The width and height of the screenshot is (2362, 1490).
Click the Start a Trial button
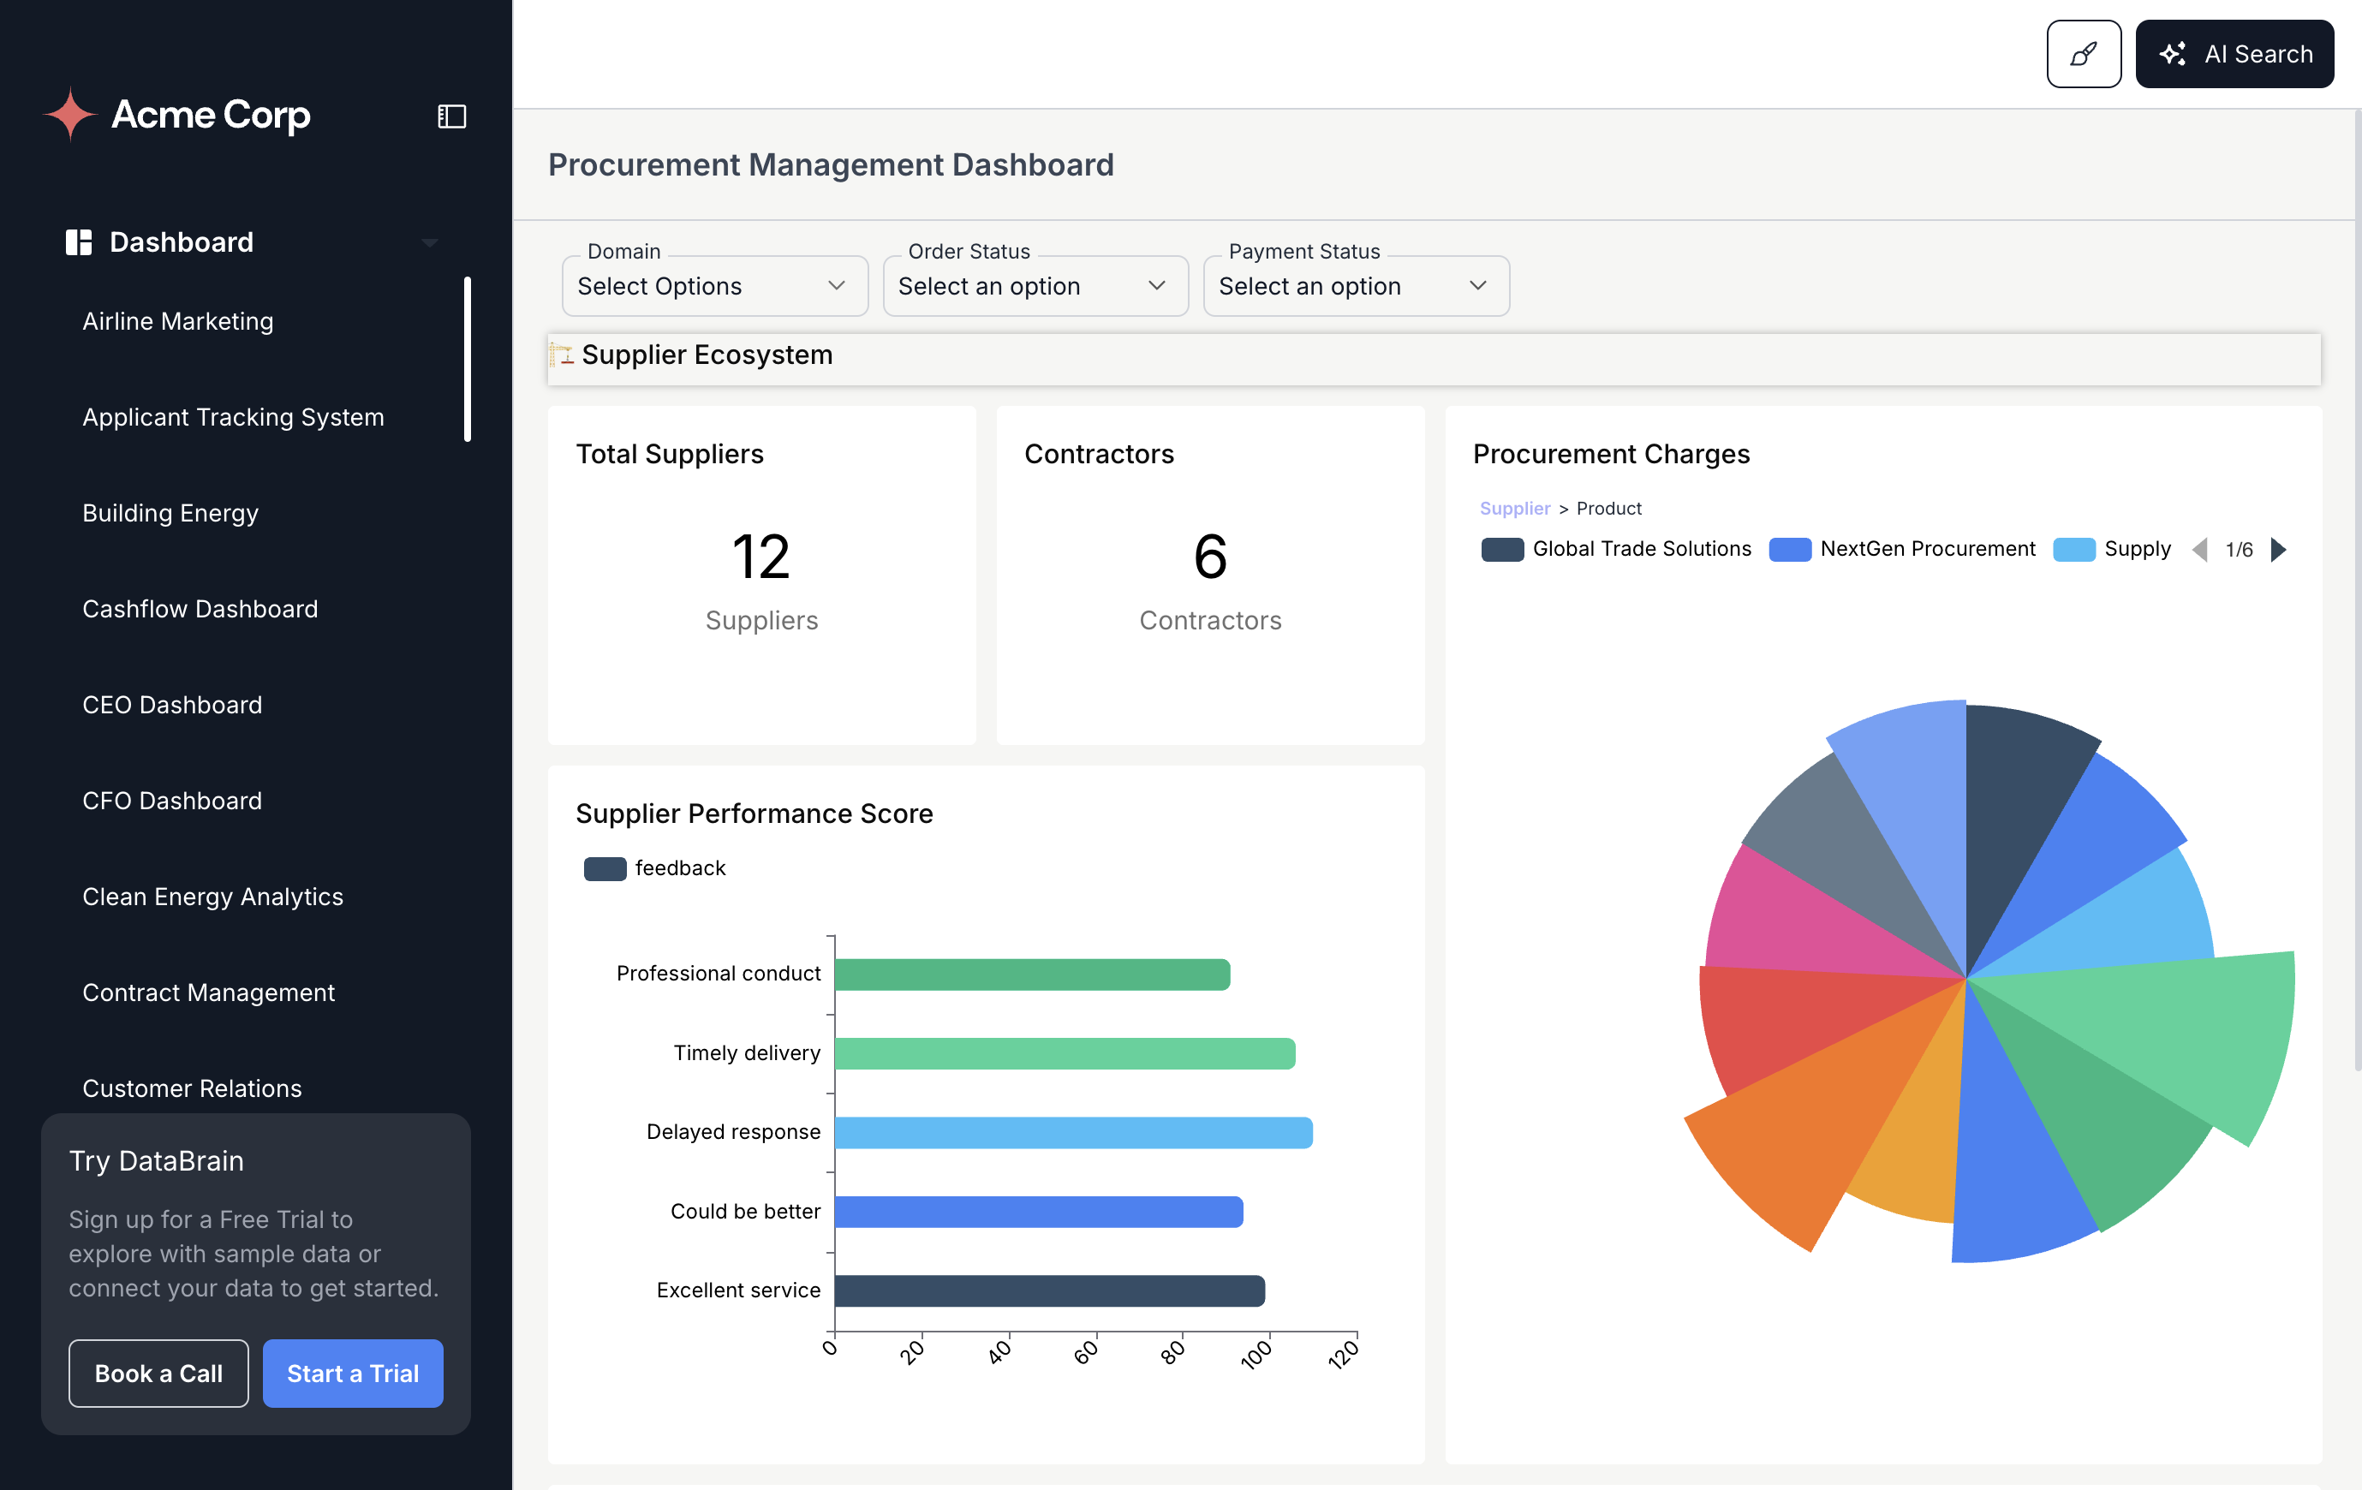tap(353, 1374)
